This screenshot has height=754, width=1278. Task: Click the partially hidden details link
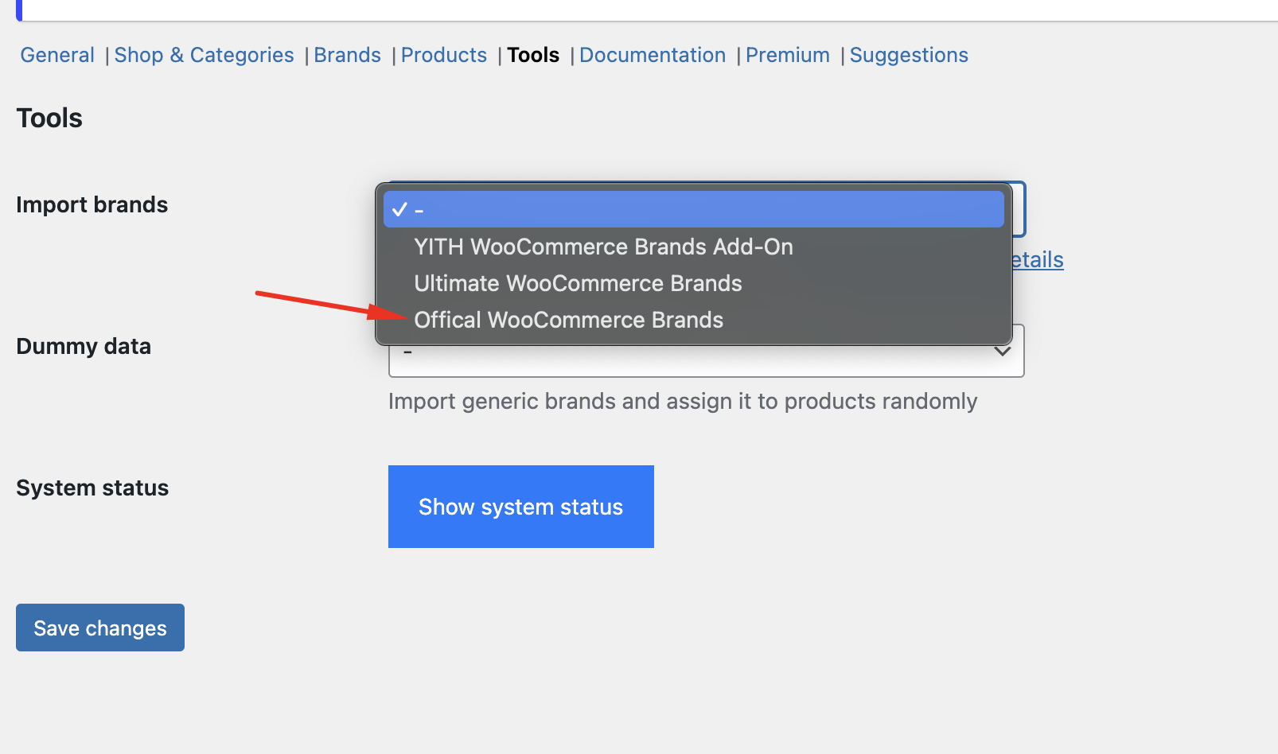[x=1038, y=260]
